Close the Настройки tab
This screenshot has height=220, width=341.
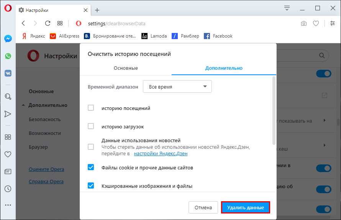point(86,10)
